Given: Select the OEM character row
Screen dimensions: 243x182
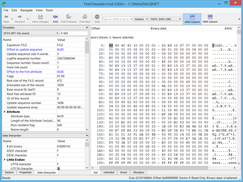Looking at the screenshot, I should point(44,155).
